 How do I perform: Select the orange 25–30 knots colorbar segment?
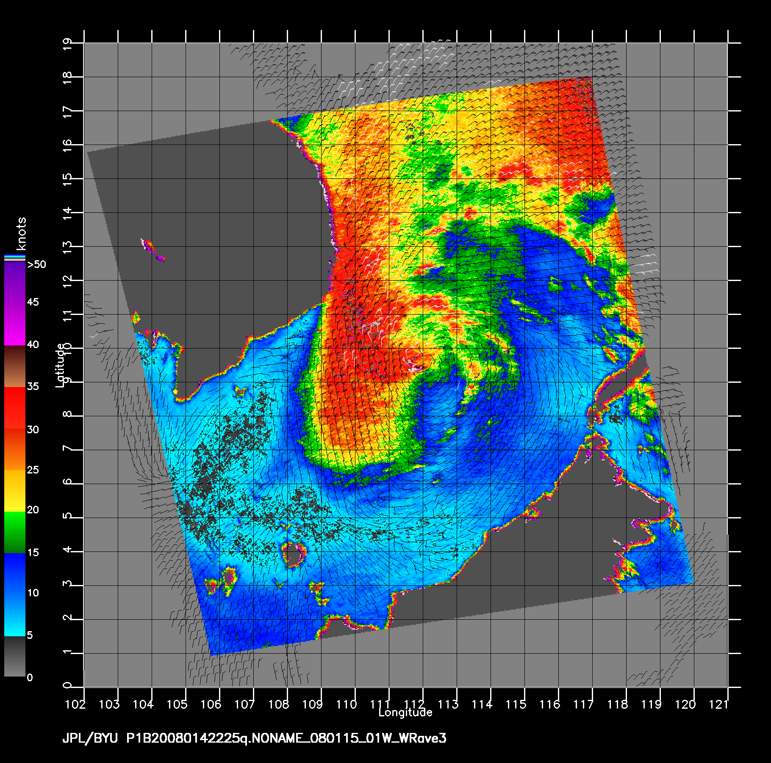pyautogui.click(x=15, y=449)
